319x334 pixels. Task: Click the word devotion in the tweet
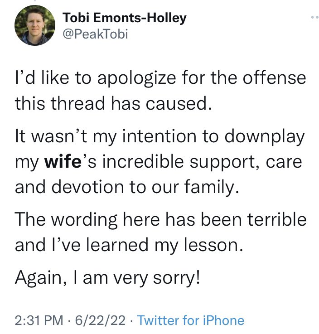point(87,187)
